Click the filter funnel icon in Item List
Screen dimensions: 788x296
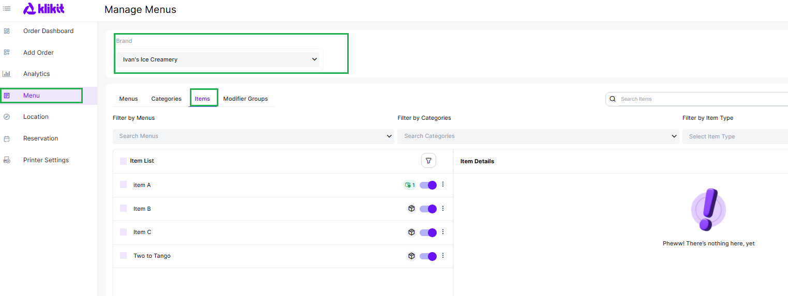pyautogui.click(x=428, y=161)
